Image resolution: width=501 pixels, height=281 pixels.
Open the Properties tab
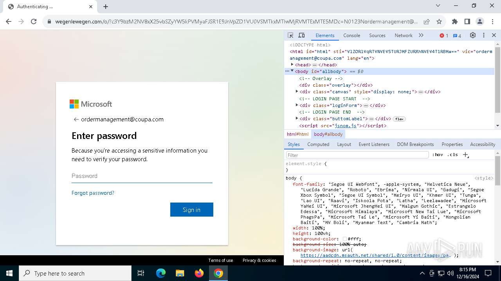pos(452,144)
